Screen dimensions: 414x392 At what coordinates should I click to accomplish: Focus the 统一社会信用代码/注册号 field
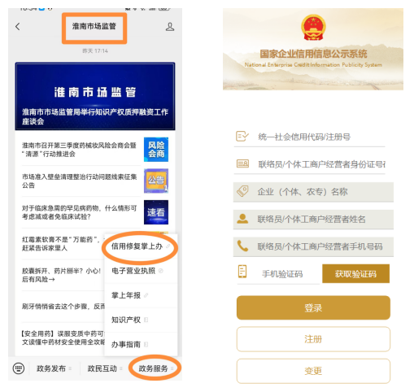click(x=309, y=137)
